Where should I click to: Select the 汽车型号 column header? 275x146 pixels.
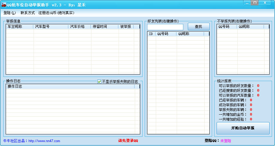click(51, 27)
